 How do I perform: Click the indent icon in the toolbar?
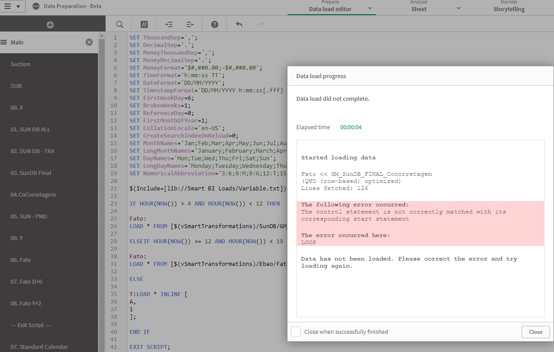(x=169, y=24)
